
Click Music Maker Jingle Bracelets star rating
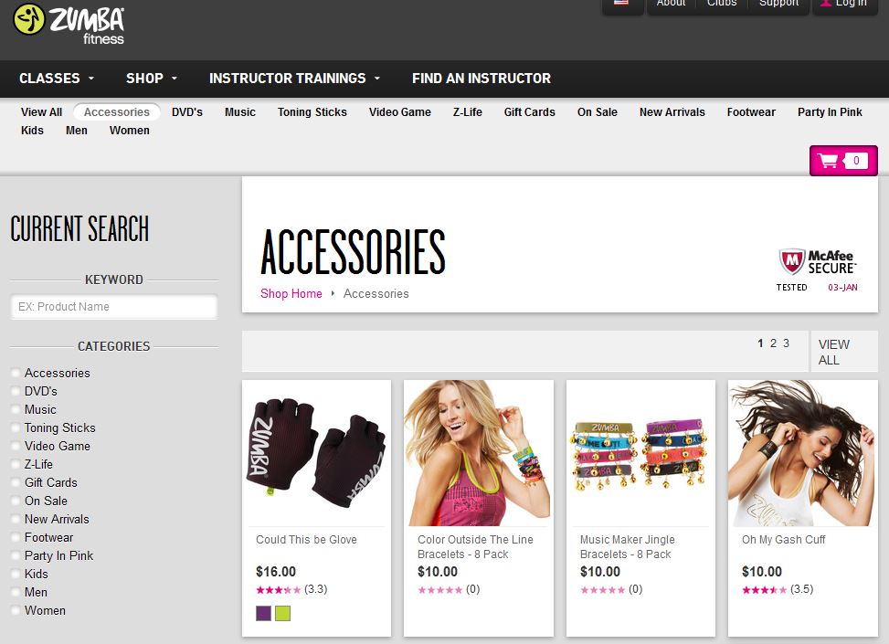(603, 589)
